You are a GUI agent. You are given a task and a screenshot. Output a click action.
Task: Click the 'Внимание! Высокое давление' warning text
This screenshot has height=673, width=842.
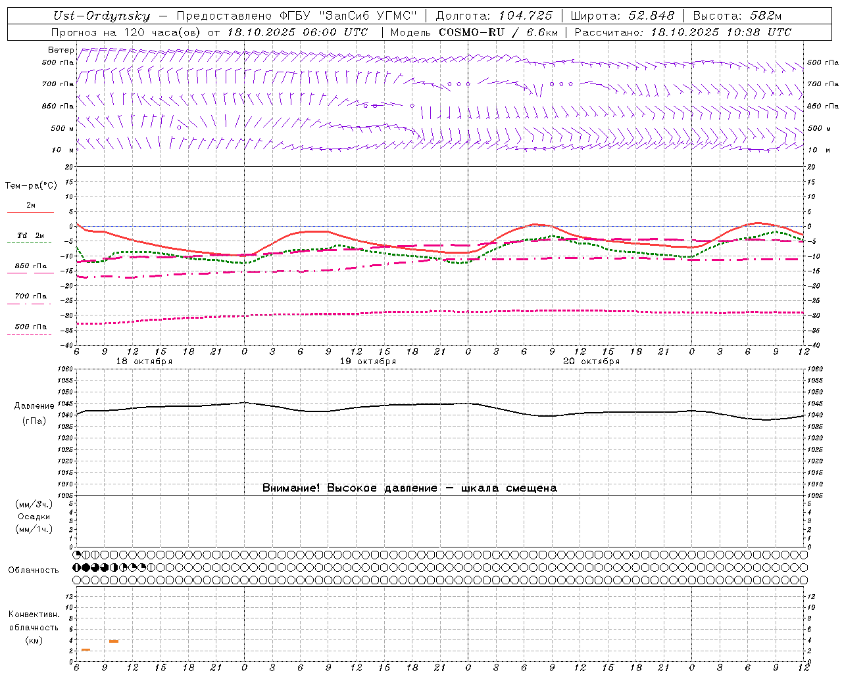[x=350, y=488]
